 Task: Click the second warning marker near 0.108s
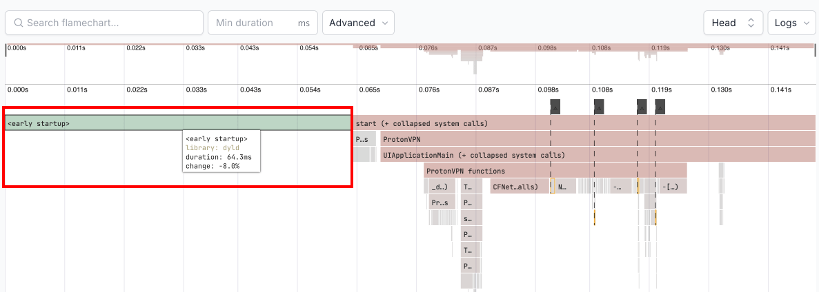pyautogui.click(x=599, y=107)
